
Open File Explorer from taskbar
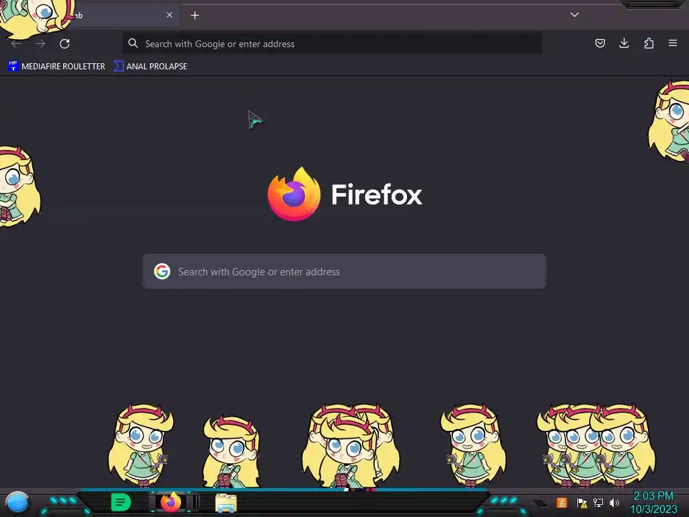226,503
